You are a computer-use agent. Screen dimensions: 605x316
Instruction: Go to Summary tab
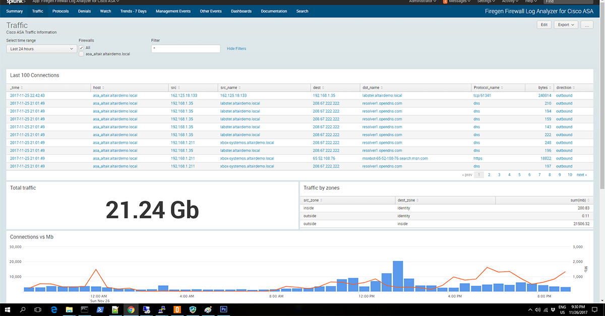pos(15,11)
